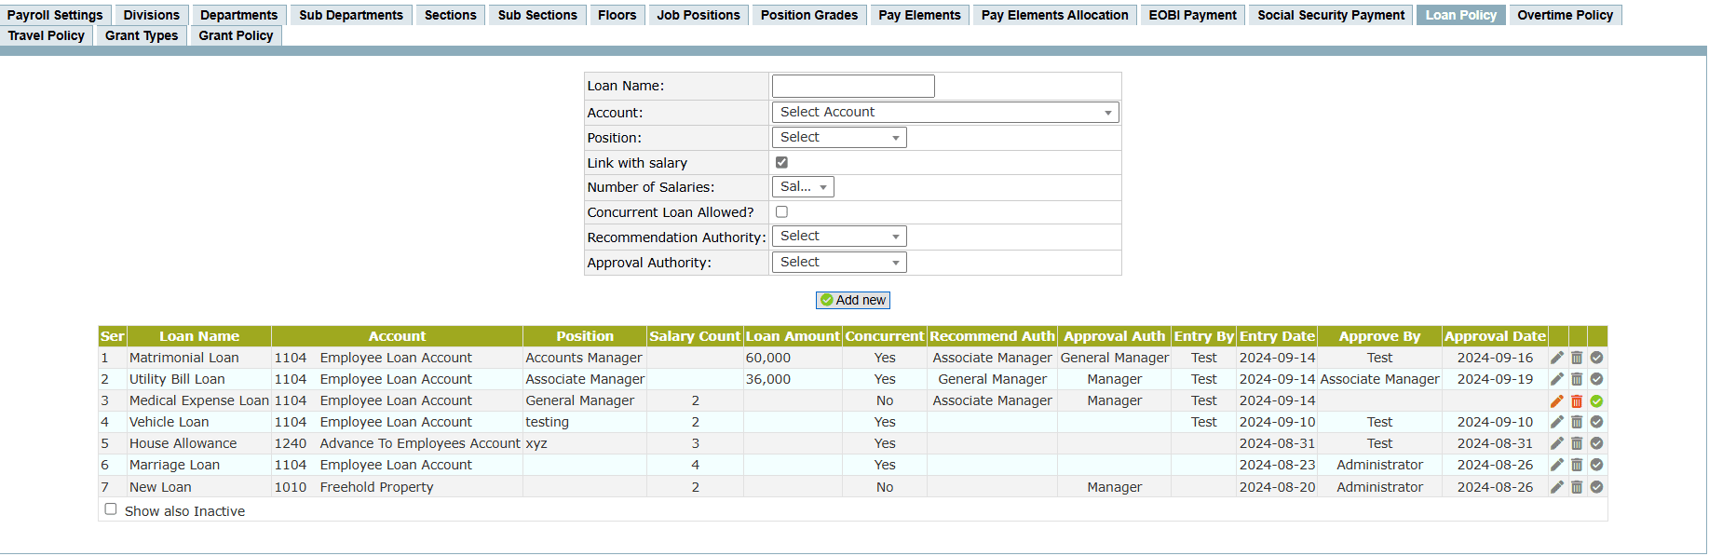The height and width of the screenshot is (556, 1709).
Task: Uncheck the Link with salary checkbox
Action: coord(781,162)
